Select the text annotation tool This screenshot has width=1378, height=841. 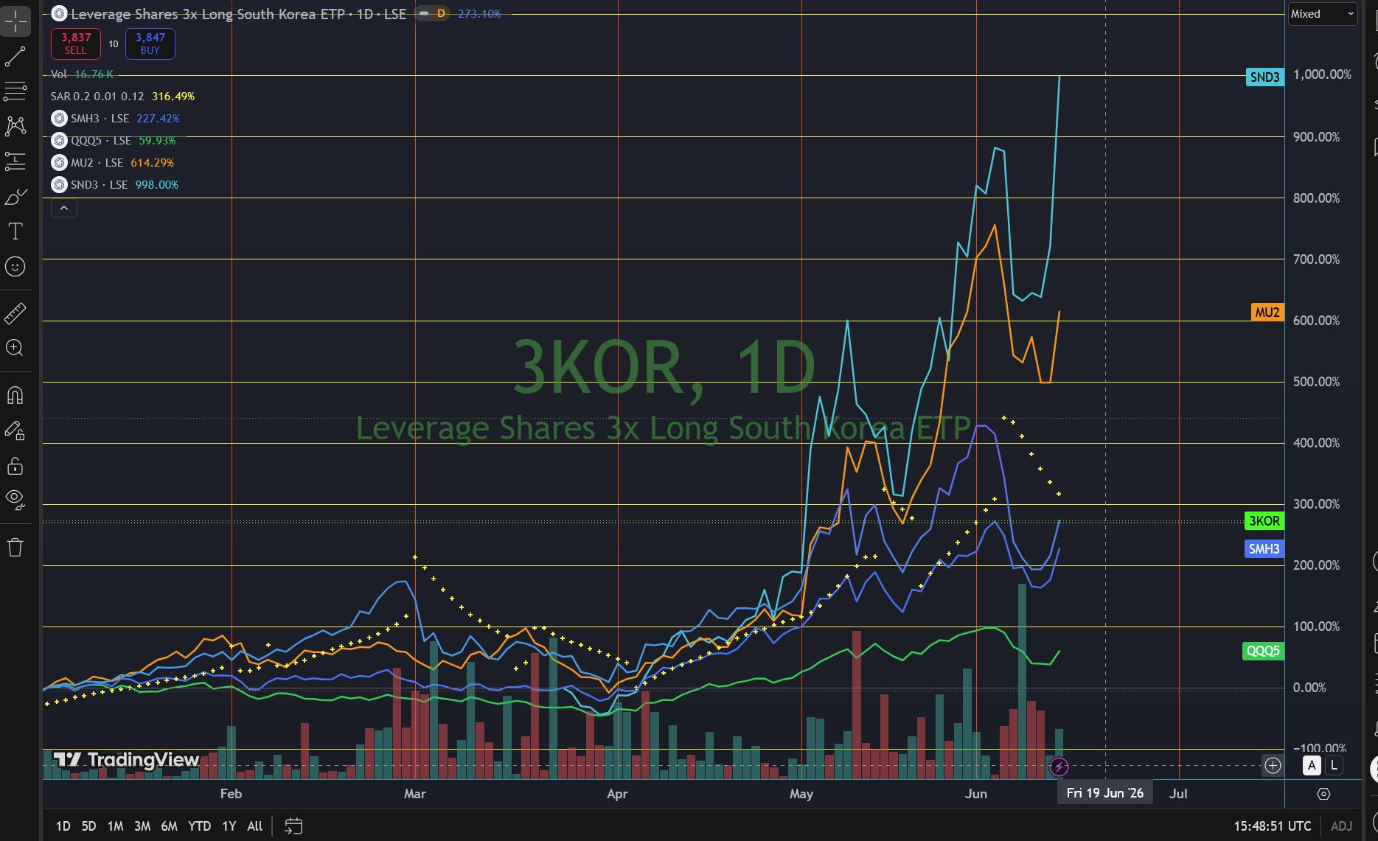pos(15,231)
